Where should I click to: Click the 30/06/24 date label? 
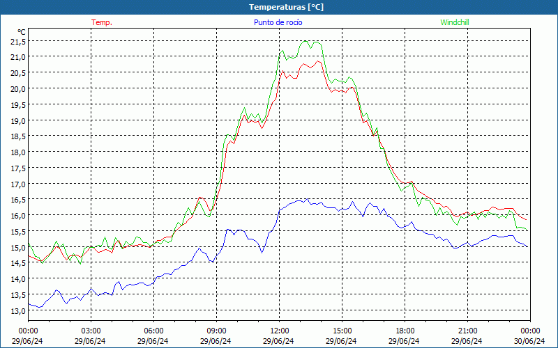click(529, 341)
